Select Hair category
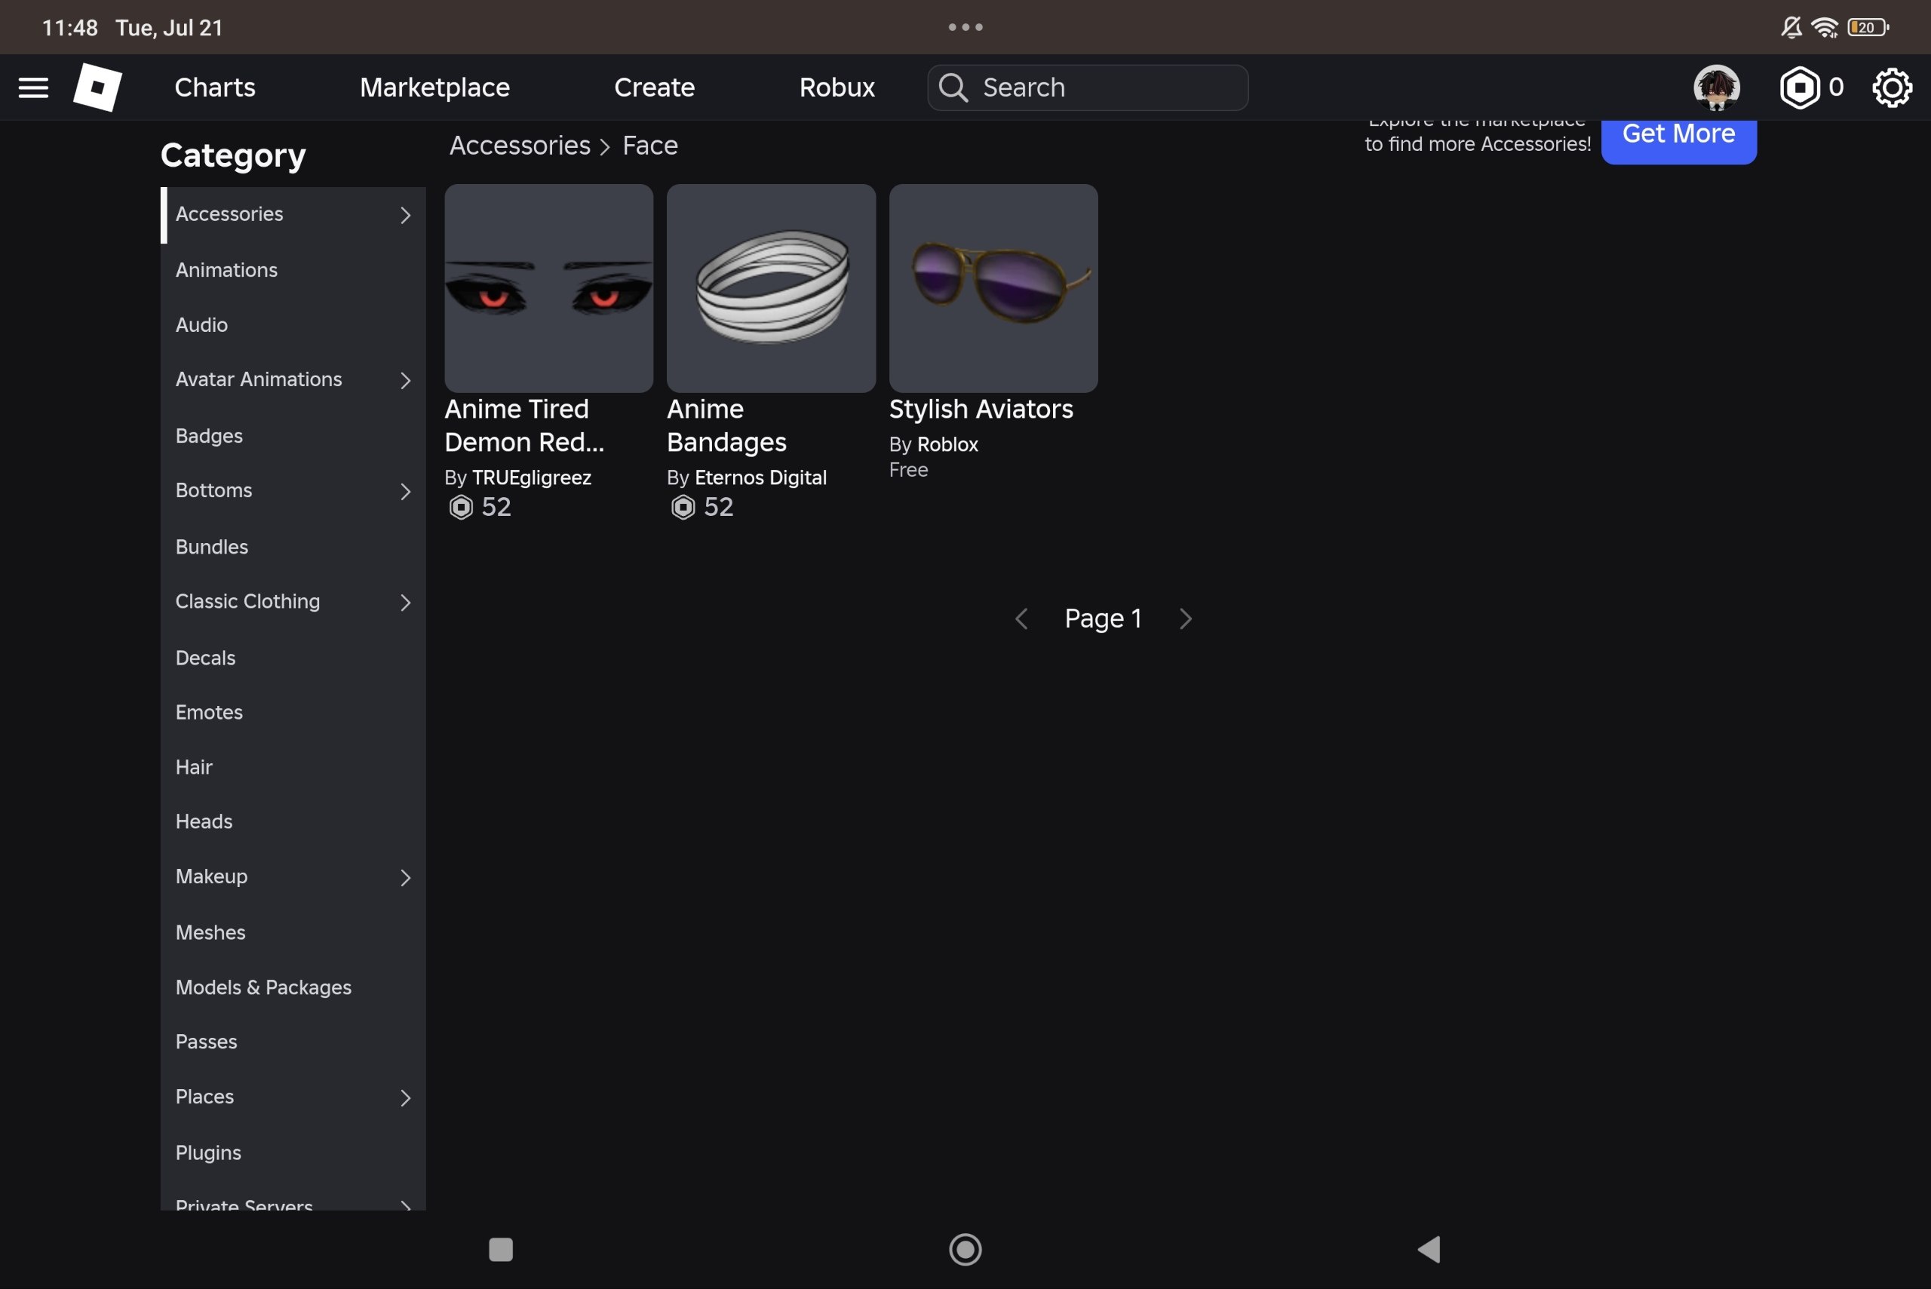 [293, 767]
